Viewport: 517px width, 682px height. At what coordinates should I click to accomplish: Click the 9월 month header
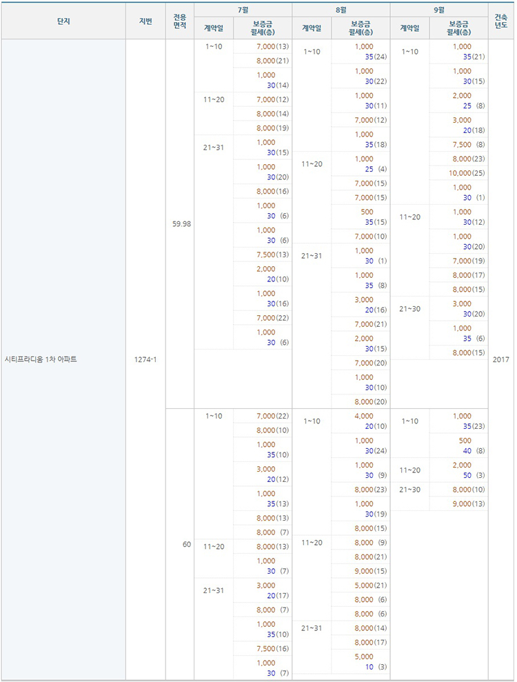point(439,10)
